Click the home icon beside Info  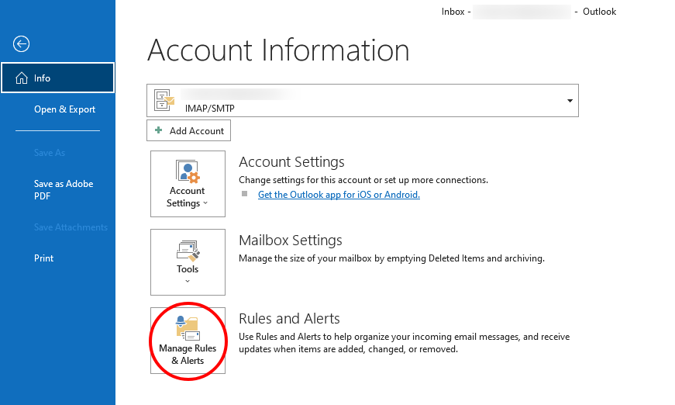[22, 78]
